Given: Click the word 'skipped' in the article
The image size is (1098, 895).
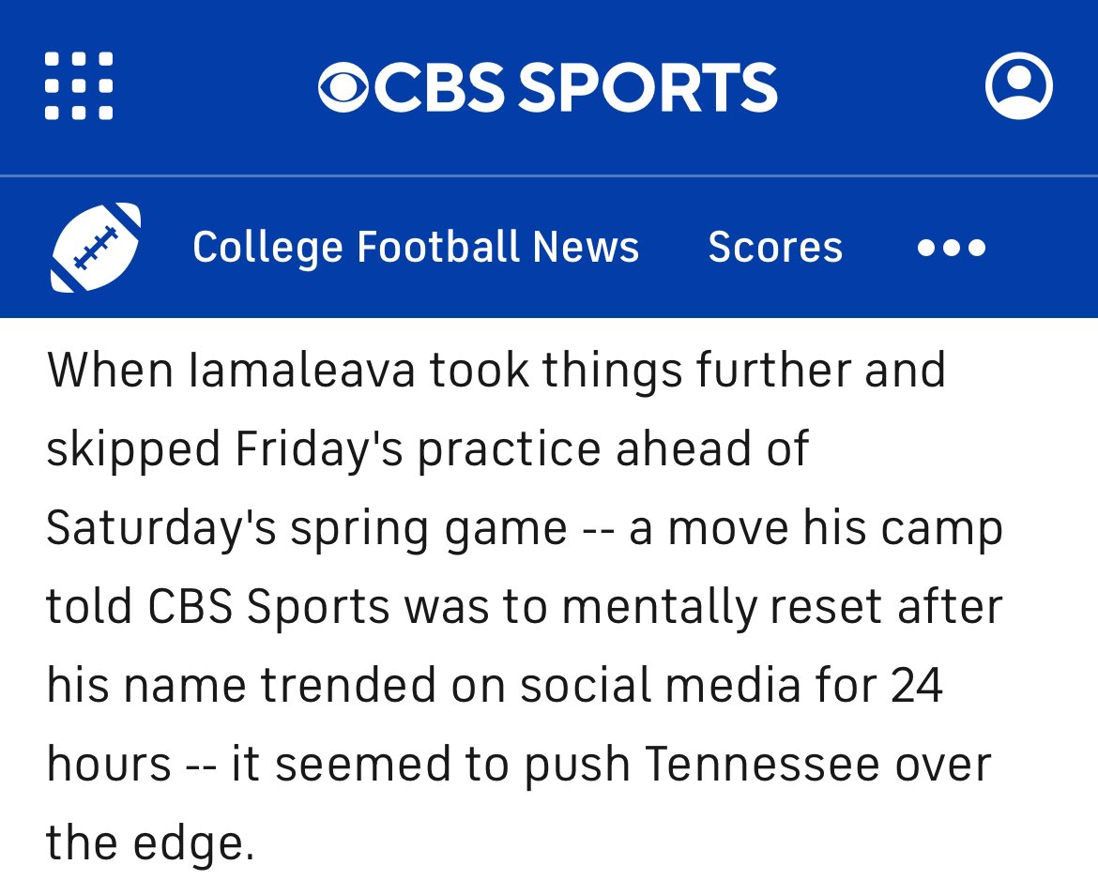Looking at the screenshot, I should (x=134, y=448).
